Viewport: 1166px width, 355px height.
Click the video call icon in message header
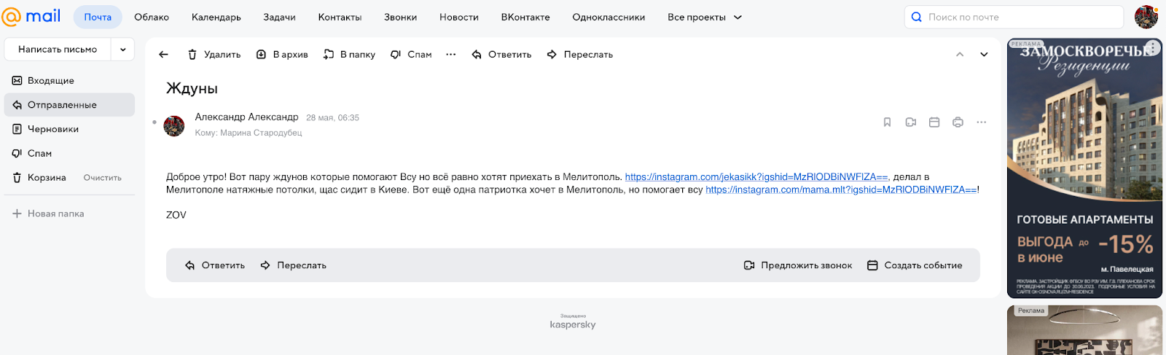point(910,122)
